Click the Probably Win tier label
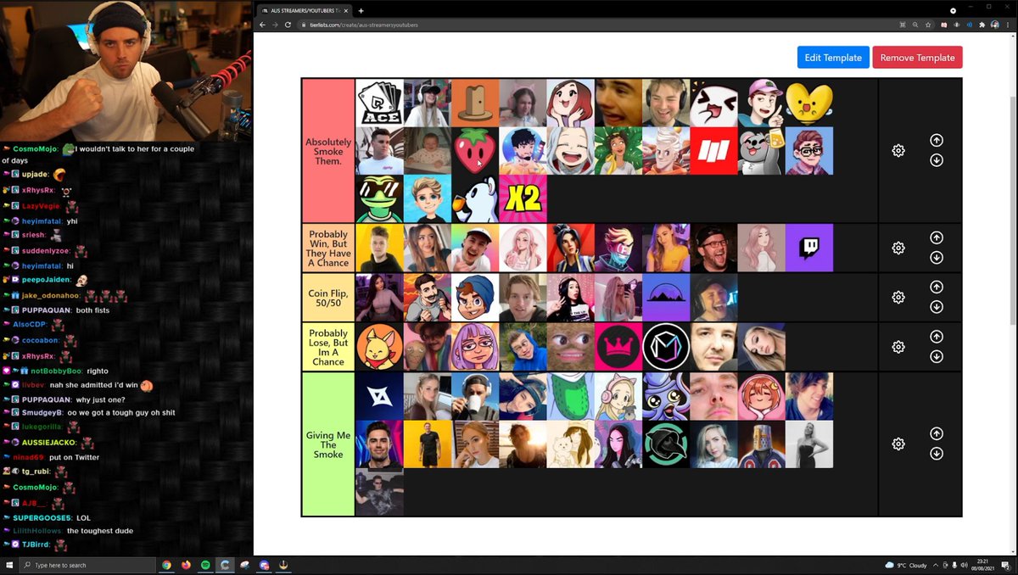 click(x=328, y=248)
